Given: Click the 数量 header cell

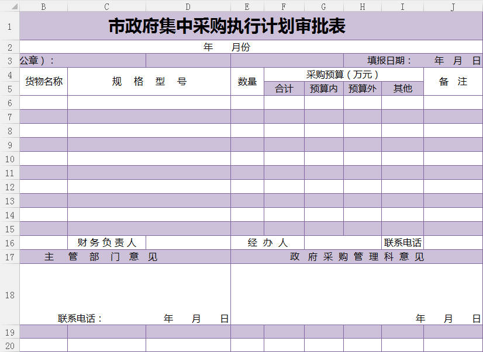Looking at the screenshot, I should (247, 82).
